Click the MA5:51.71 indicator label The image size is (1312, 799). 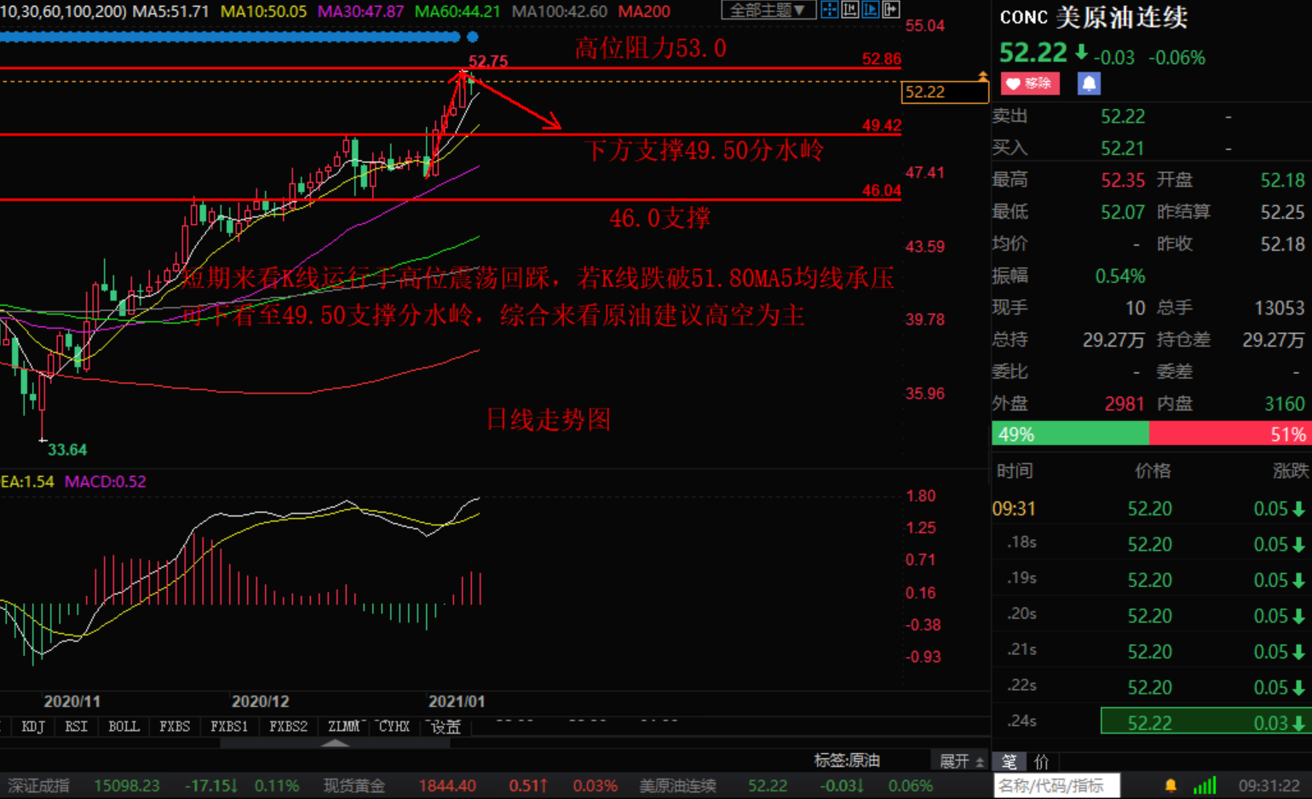(170, 11)
